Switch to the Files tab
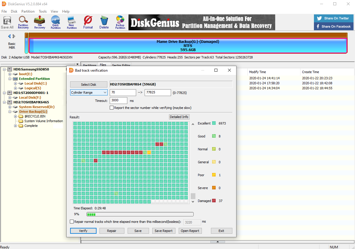The image size is (355, 249). coord(103,65)
